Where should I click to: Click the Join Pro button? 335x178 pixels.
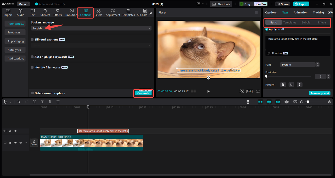[261, 4]
